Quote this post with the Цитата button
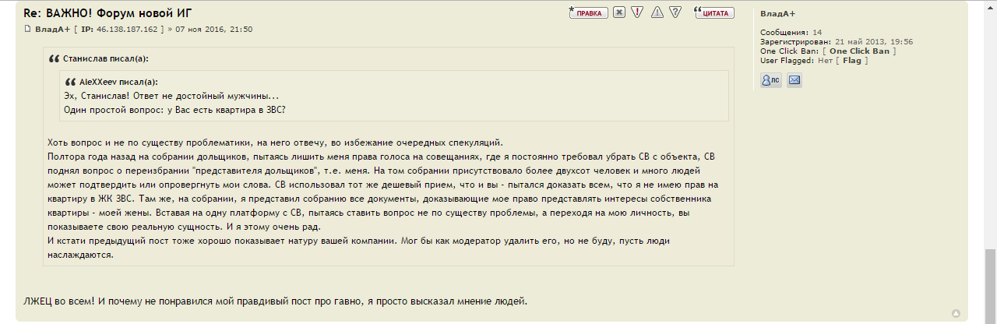 (714, 12)
